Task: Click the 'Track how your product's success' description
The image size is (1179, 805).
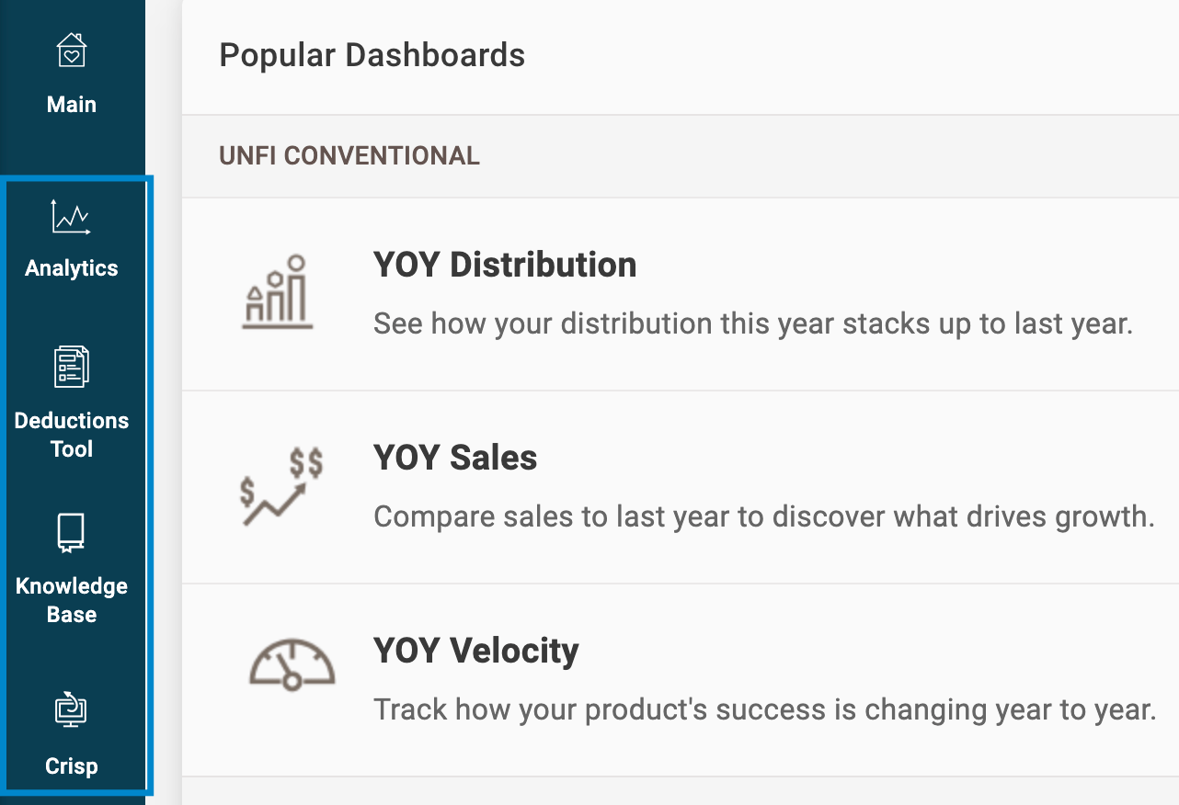Action: [763, 709]
